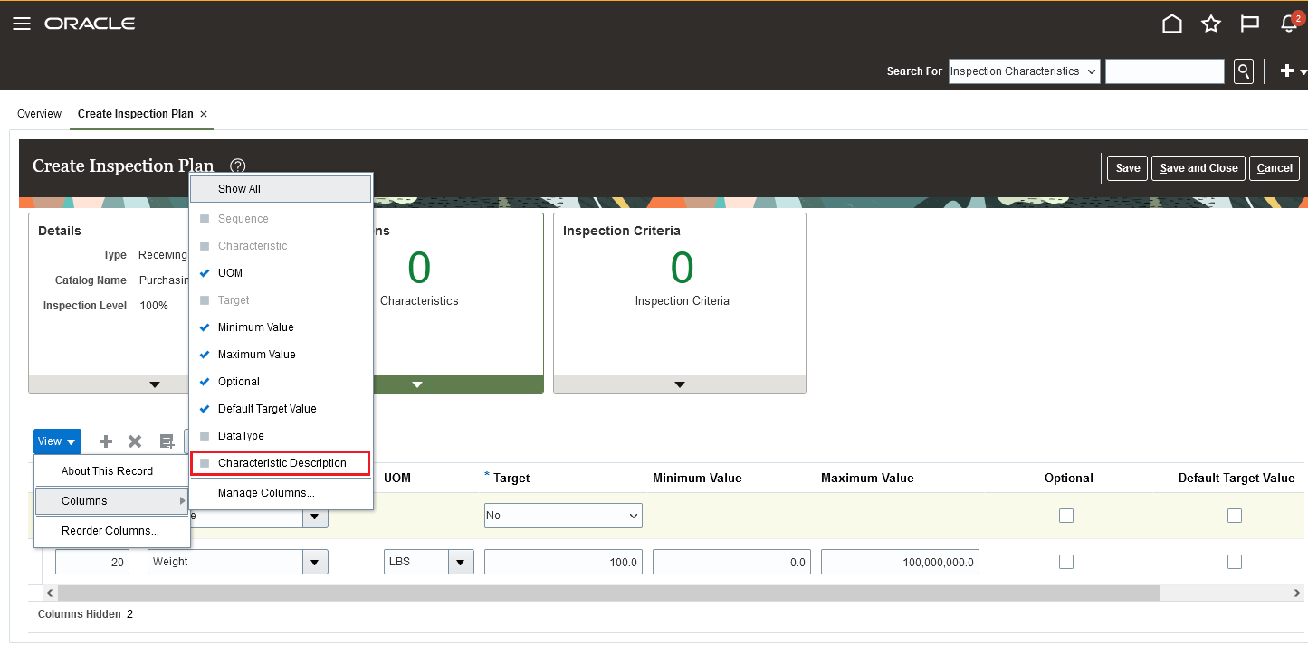The image size is (1308, 664).
Task: Open the Search For dropdown
Action: point(1024,71)
